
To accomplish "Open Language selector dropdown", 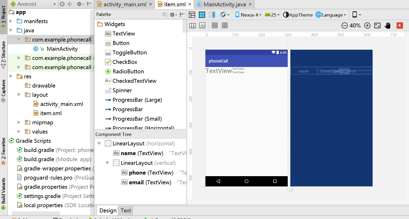I will (331, 15).
